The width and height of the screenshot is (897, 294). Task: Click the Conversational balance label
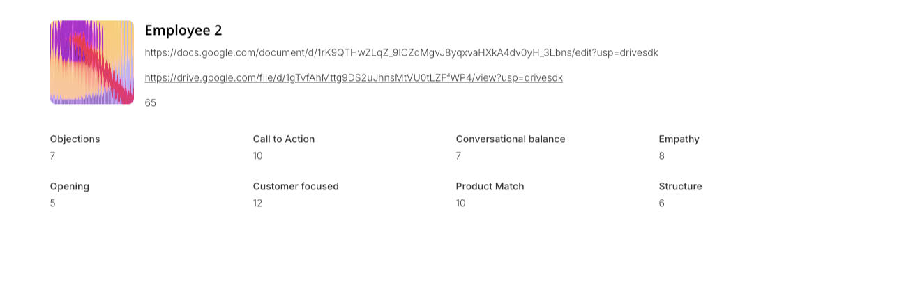[x=510, y=139]
